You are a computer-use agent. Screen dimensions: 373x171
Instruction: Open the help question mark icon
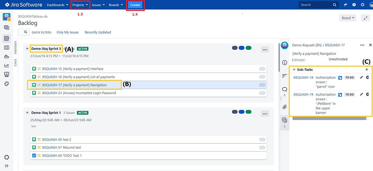click(354, 5)
